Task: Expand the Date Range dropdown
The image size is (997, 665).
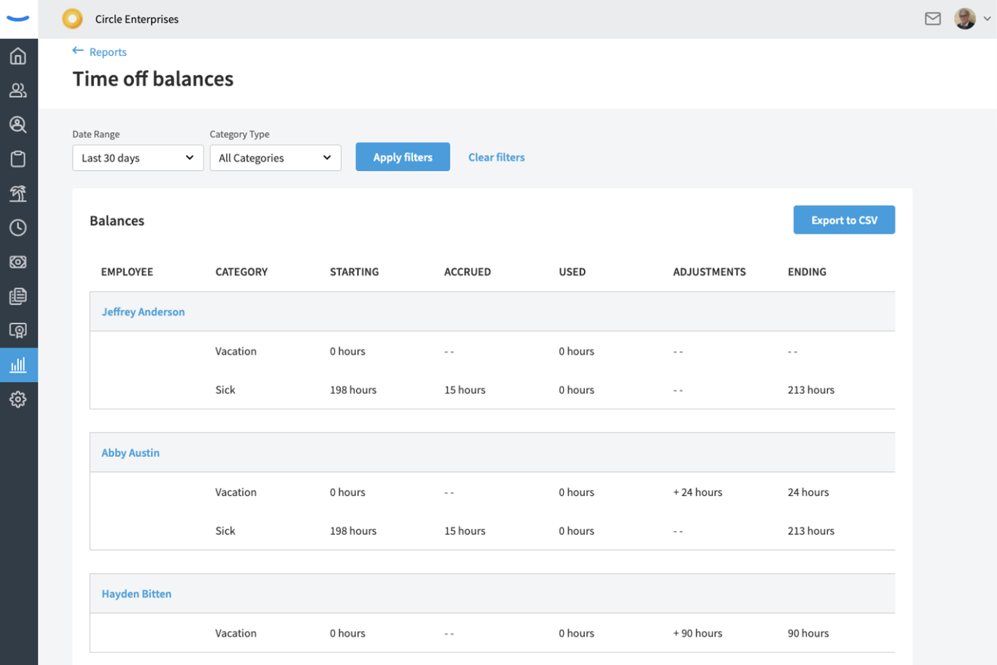Action: click(x=137, y=158)
